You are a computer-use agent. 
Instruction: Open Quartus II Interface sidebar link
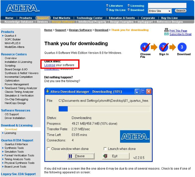[x=16, y=144]
